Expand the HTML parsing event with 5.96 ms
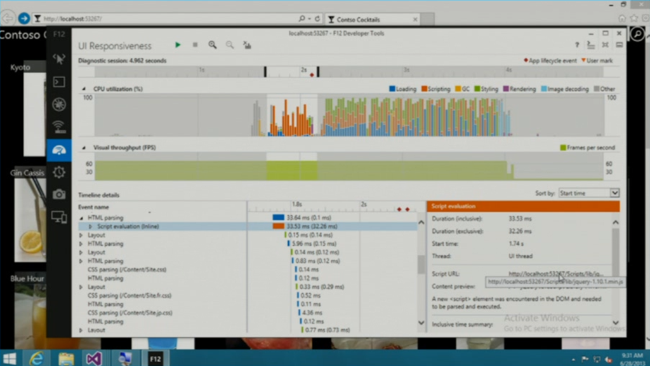650x366 pixels. point(81,244)
